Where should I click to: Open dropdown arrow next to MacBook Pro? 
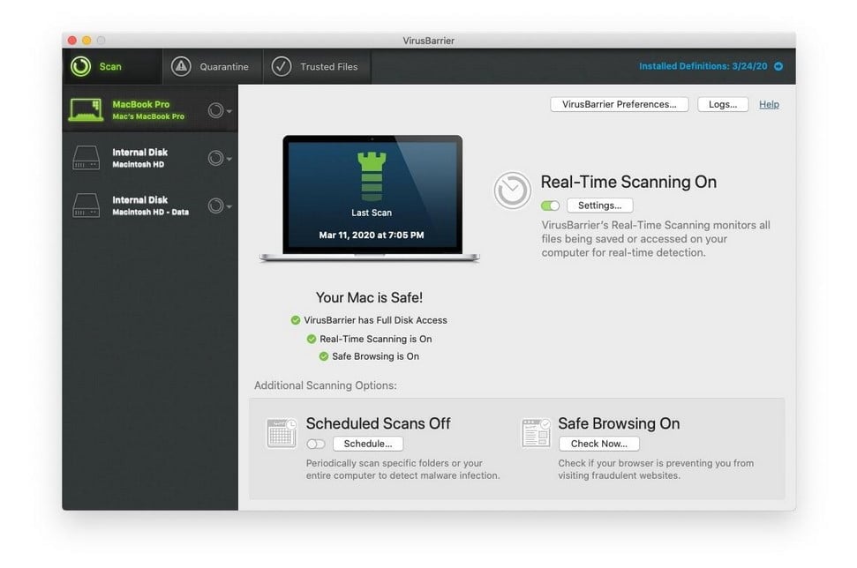229,111
